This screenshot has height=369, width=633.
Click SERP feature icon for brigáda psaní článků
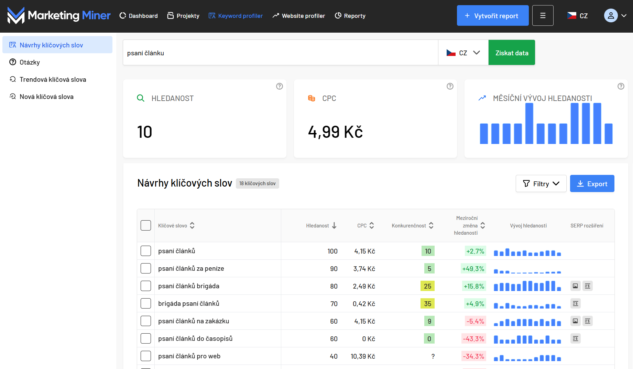pos(575,303)
